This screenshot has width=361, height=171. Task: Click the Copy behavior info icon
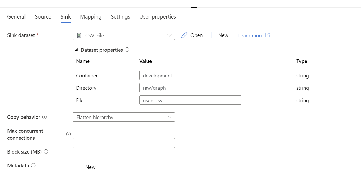44,117
